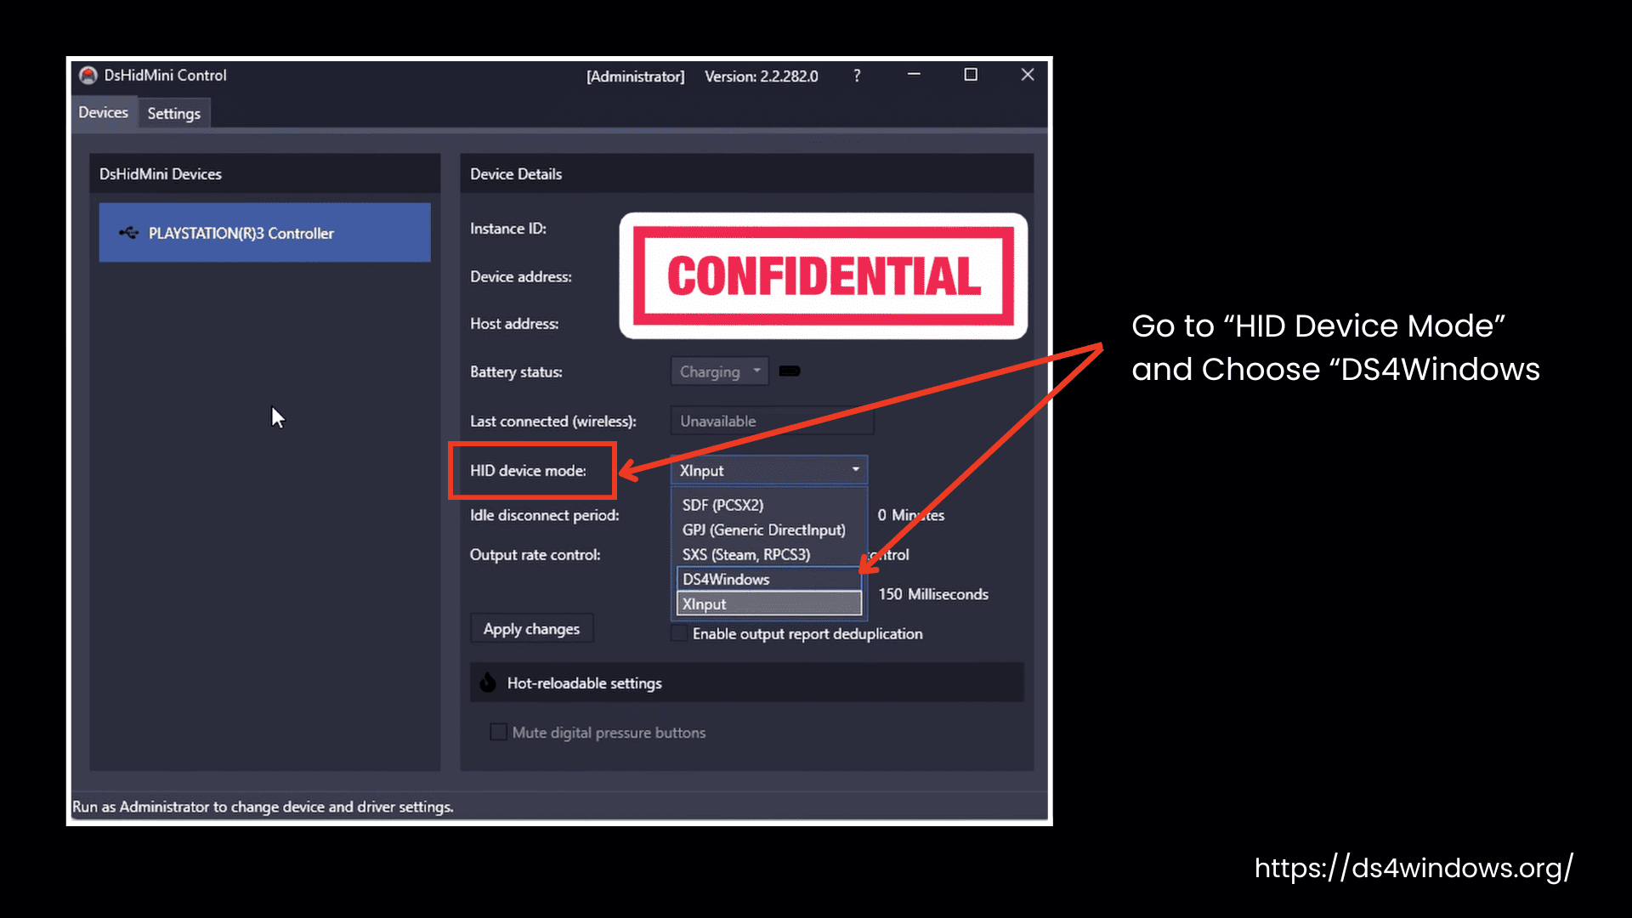The image size is (1632, 918).
Task: Toggle Mute digital pressure buttons checkbox
Action: point(499,732)
